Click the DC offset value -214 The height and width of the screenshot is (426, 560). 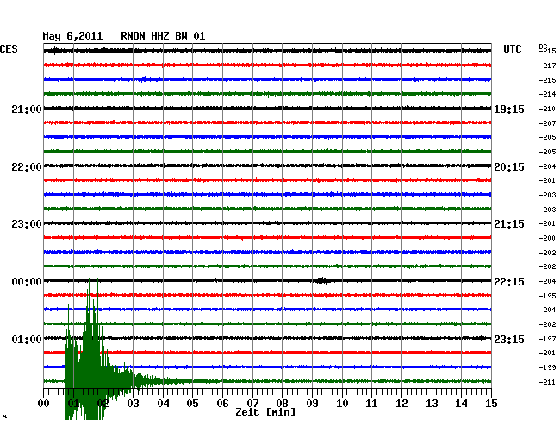pyautogui.click(x=547, y=94)
